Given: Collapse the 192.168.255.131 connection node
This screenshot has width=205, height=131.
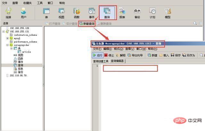Looking at the screenshot, I should 4,31.
